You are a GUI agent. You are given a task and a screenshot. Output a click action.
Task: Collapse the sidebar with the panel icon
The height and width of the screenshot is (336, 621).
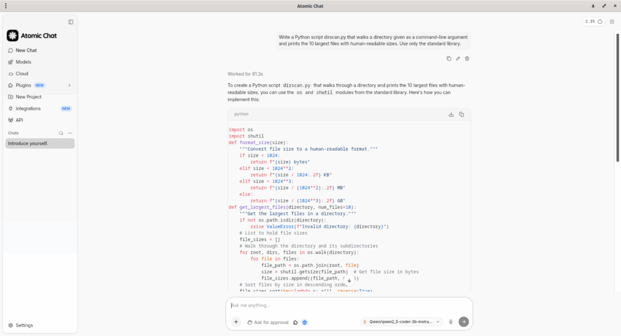[x=70, y=22]
